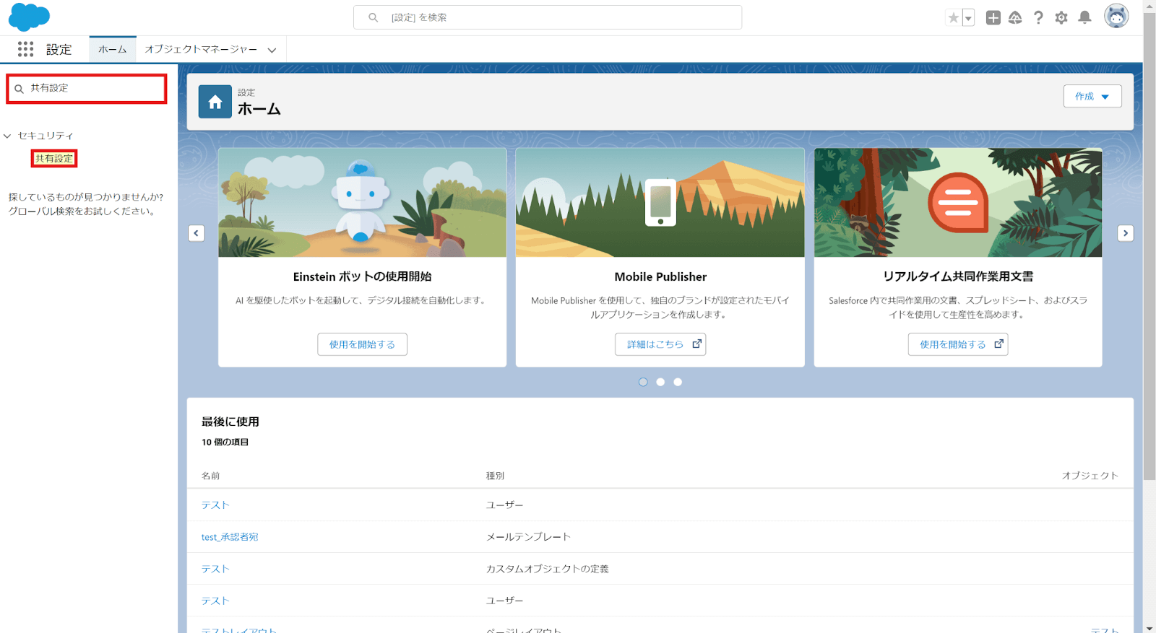Screen dimensions: 1156x633
Task: Click the メールテンプレート type cell
Action: (529, 537)
